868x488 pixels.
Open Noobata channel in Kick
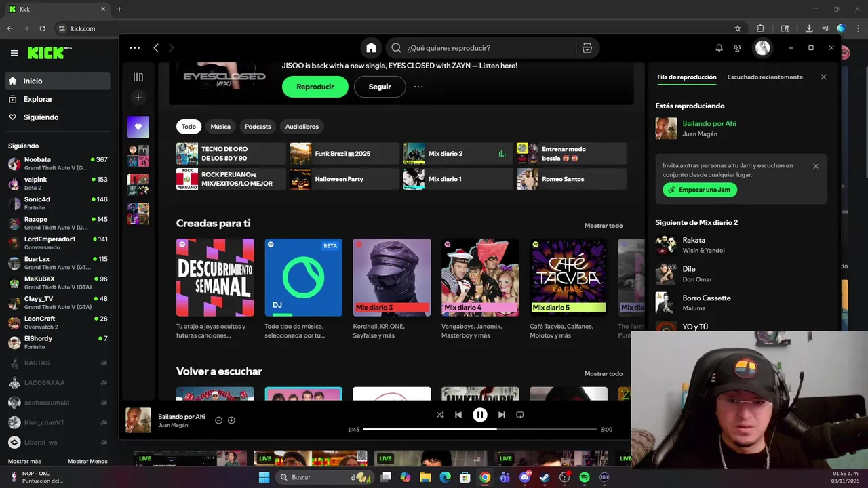tap(58, 163)
